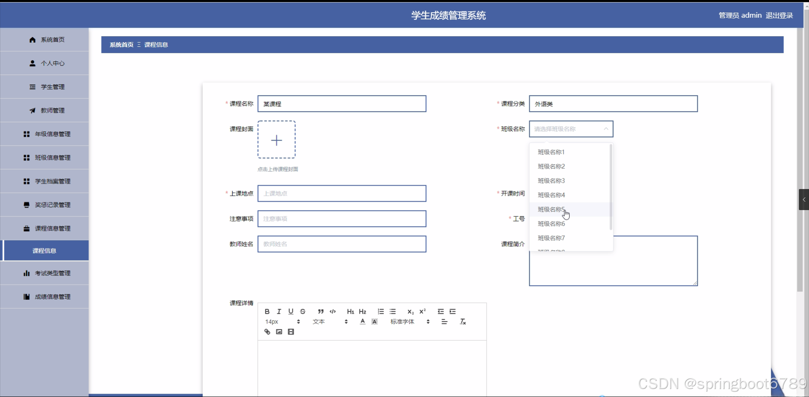Click inside the 课程详情 rich text area
The image size is (809, 397).
click(x=372, y=368)
